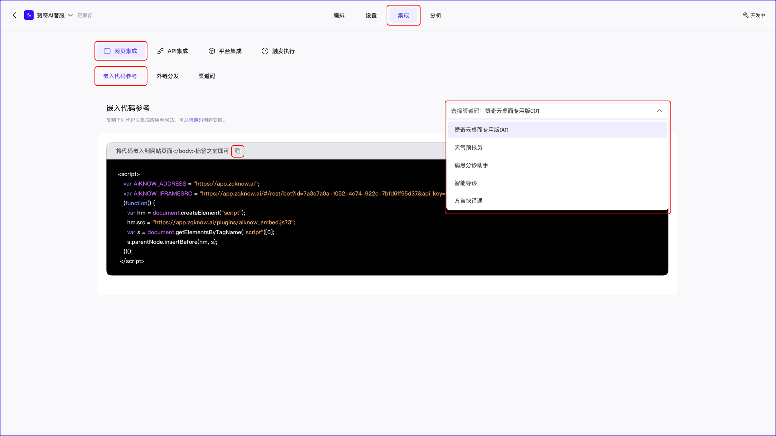Viewport: 776px width, 436px height.
Task: Switch to the 编排 top tab
Action: point(339,16)
